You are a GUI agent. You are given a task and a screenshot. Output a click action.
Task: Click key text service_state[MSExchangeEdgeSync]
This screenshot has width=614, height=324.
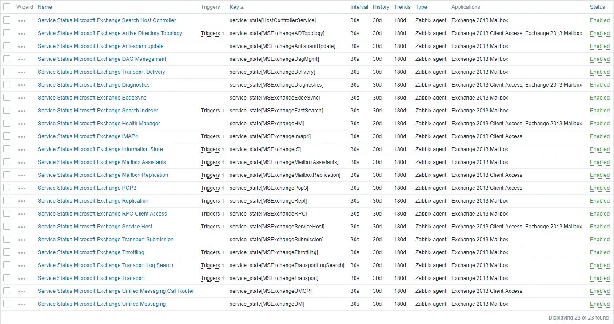pyautogui.click(x=275, y=98)
